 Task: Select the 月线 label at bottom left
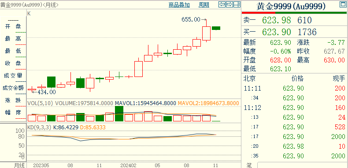point(19,165)
